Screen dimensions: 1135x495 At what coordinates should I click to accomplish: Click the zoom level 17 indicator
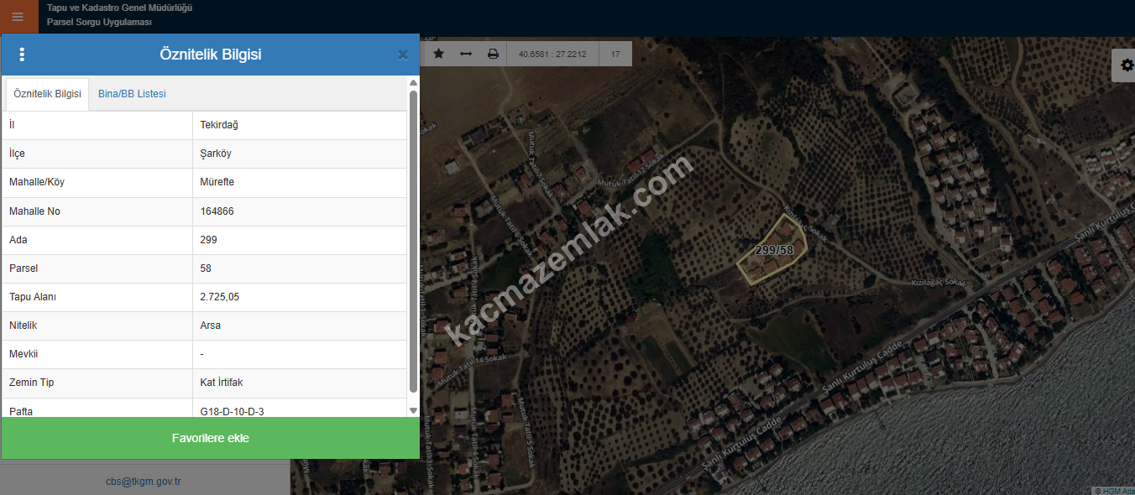615,54
